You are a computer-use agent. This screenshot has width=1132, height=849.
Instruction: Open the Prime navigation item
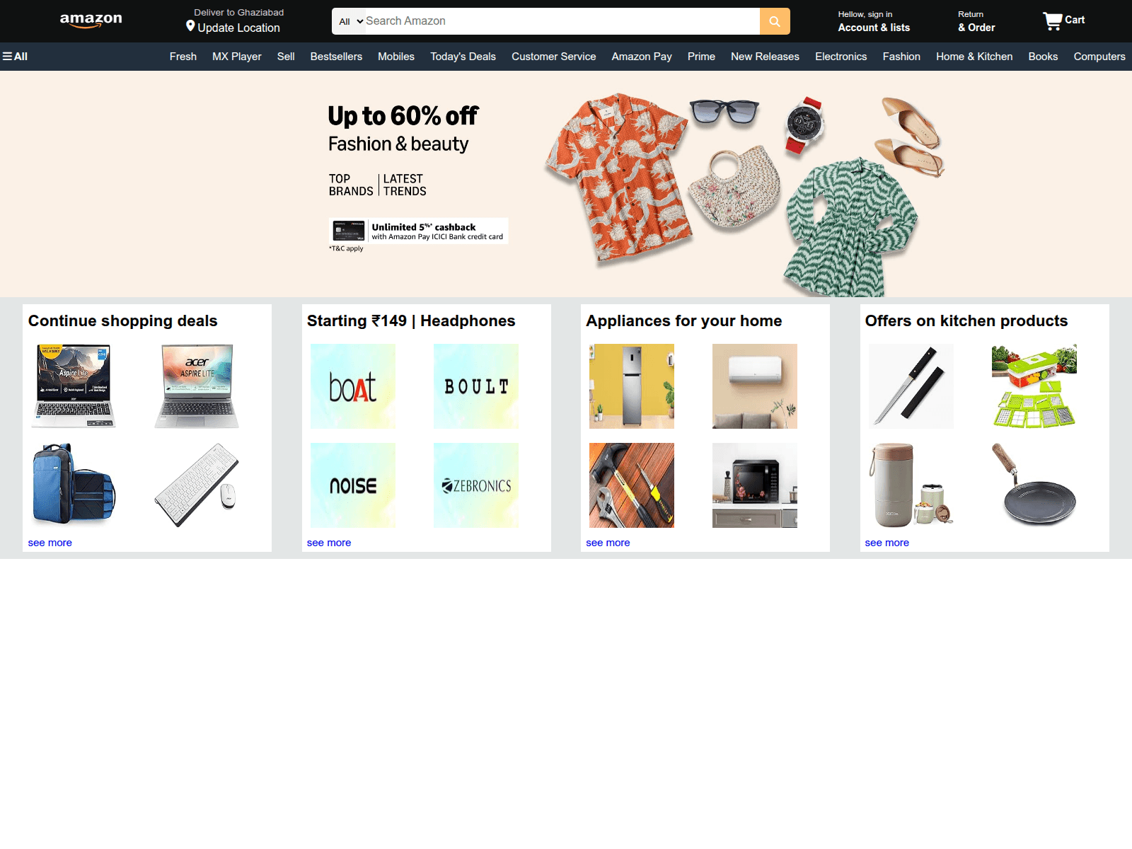click(x=701, y=57)
